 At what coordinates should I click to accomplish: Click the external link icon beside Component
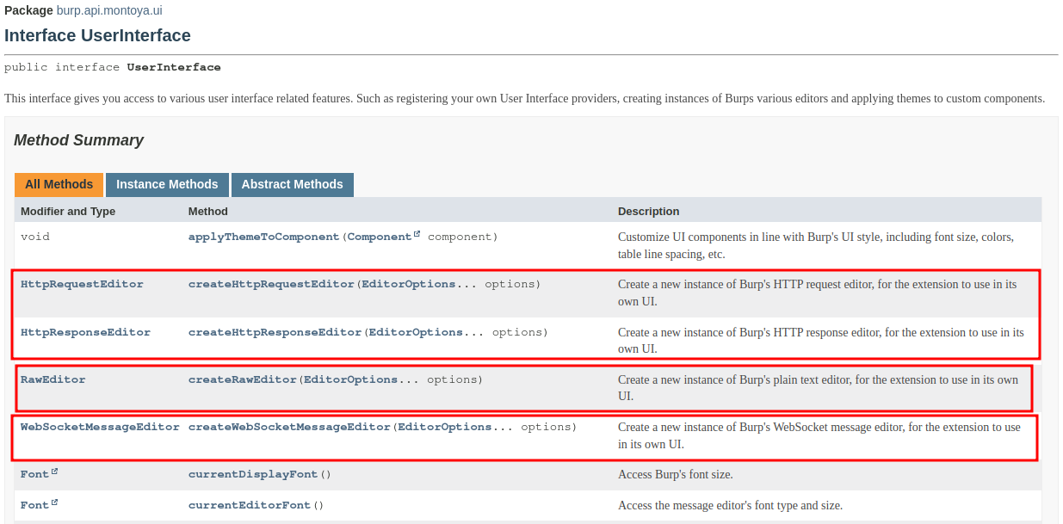(417, 234)
